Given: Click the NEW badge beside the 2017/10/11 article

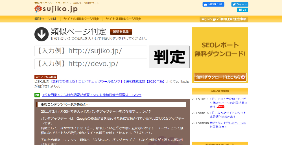Looking at the screenshot, I should (220, 107).
